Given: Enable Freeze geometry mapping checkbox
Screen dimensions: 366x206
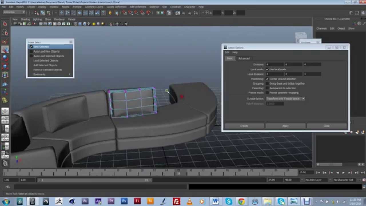Looking at the screenshot, I should click(267, 93).
